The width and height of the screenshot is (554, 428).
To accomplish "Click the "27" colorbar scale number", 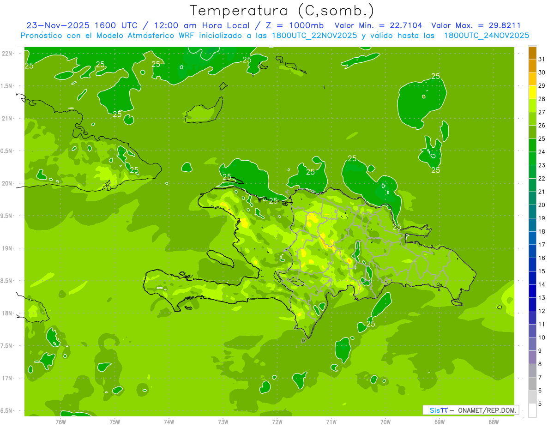I will tap(542, 112).
